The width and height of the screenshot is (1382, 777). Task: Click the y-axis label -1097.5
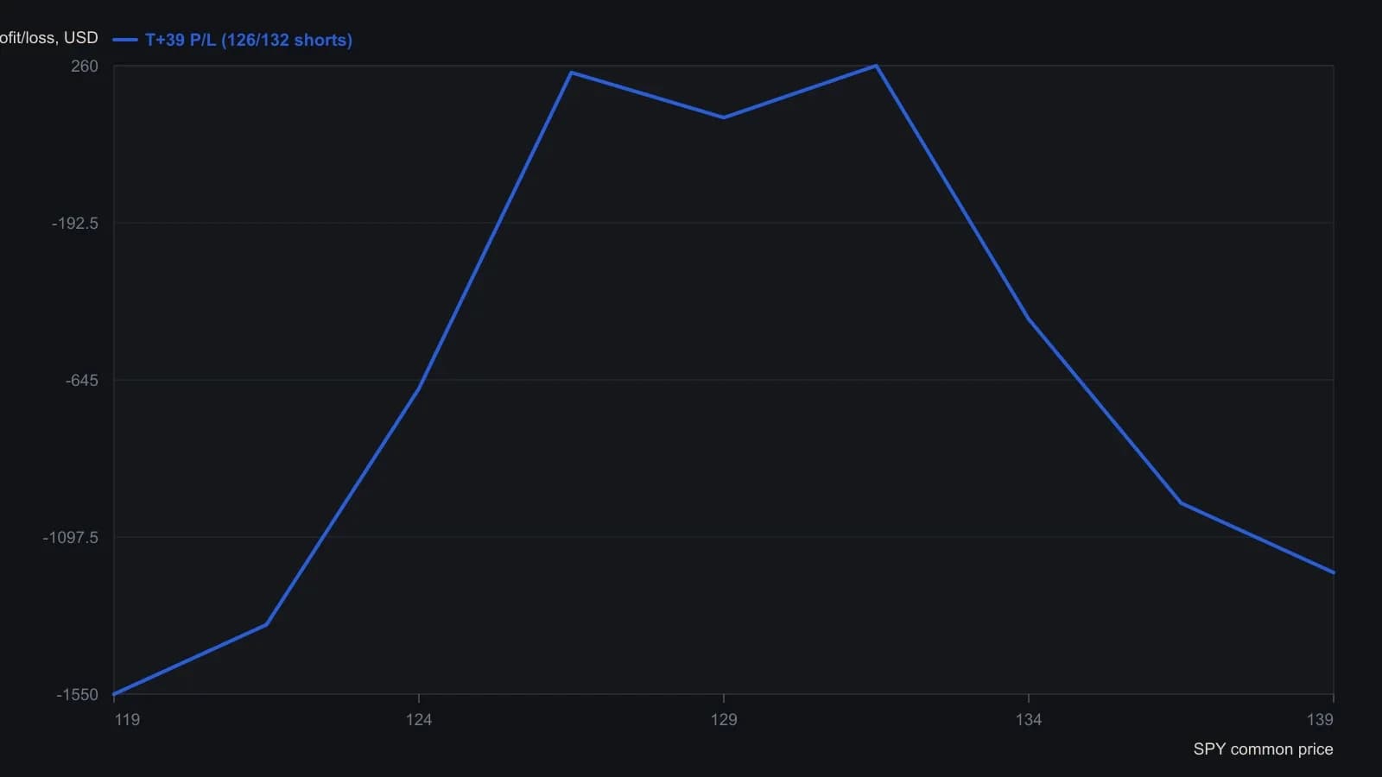click(71, 538)
